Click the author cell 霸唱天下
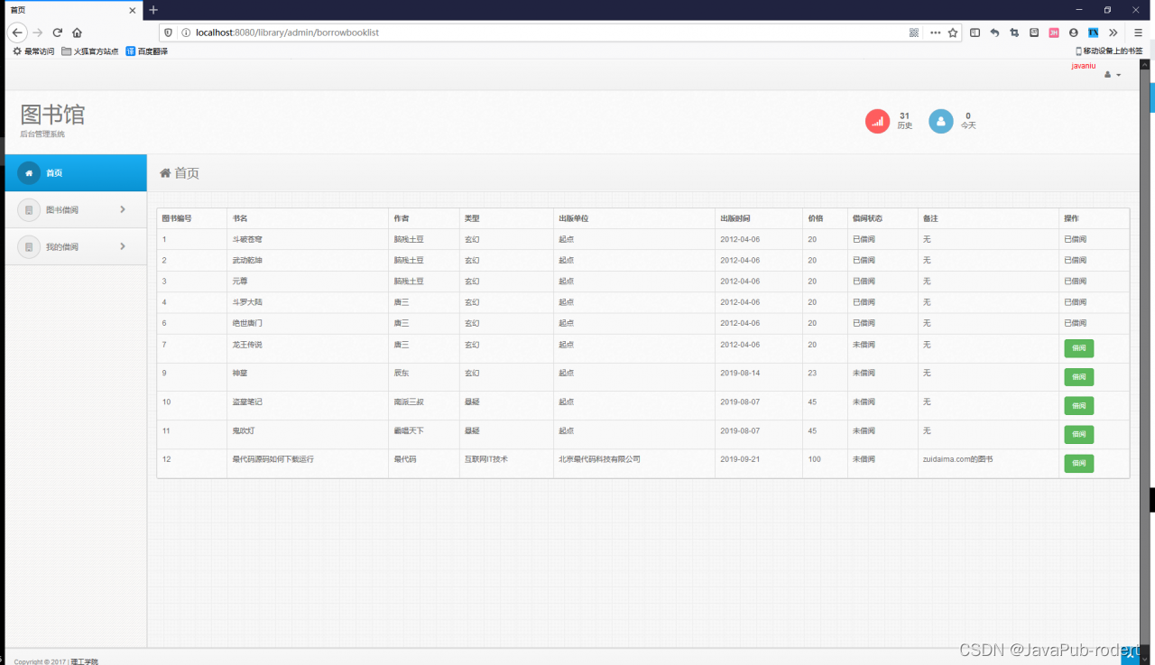 pyautogui.click(x=409, y=431)
